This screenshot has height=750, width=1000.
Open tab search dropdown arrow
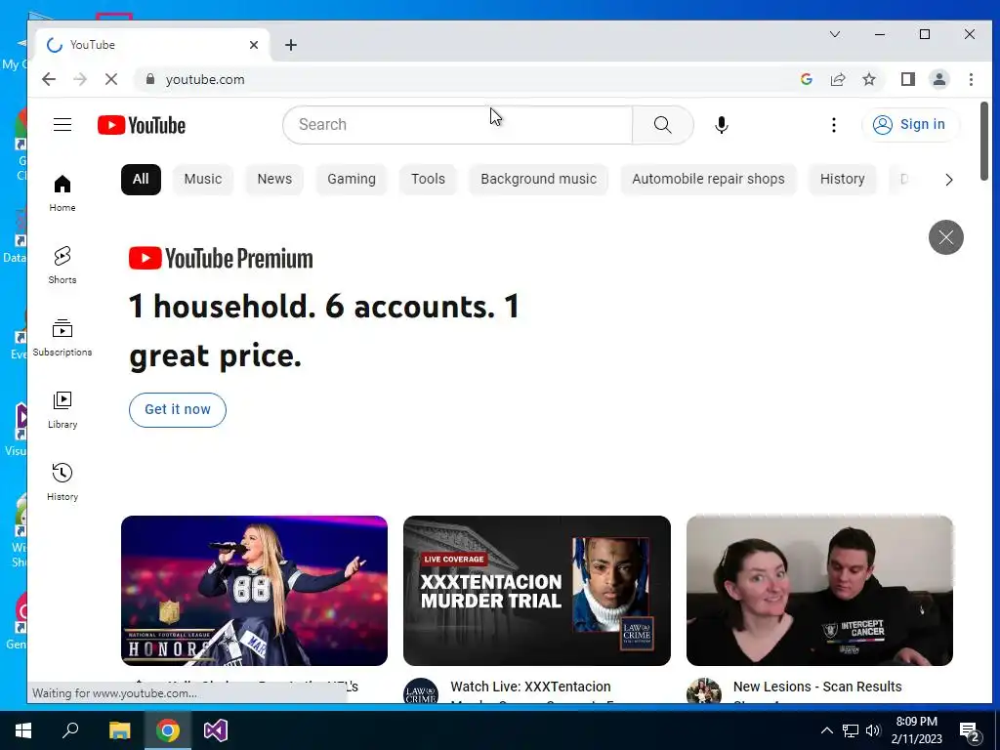pos(834,34)
